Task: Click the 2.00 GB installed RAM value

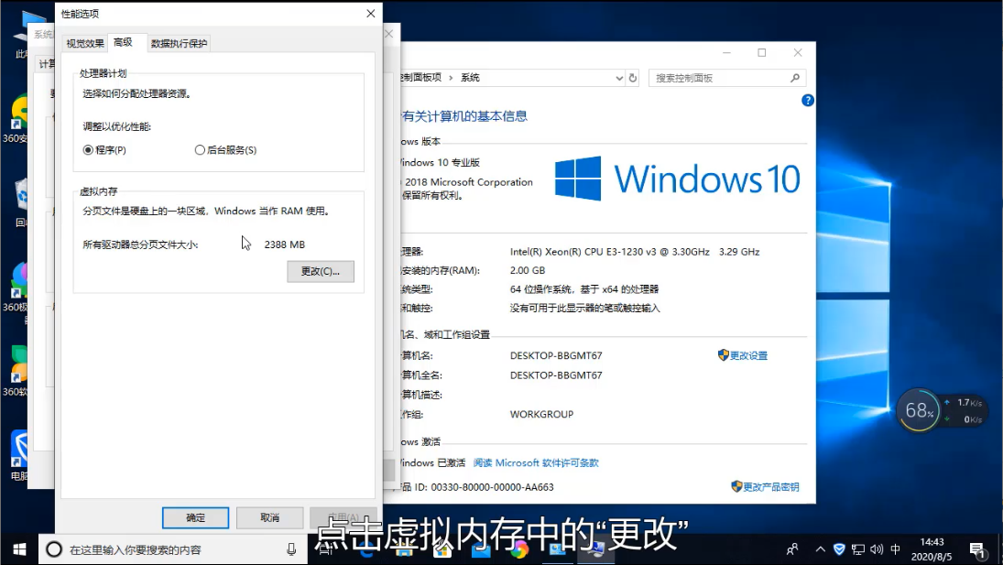Action: click(528, 270)
